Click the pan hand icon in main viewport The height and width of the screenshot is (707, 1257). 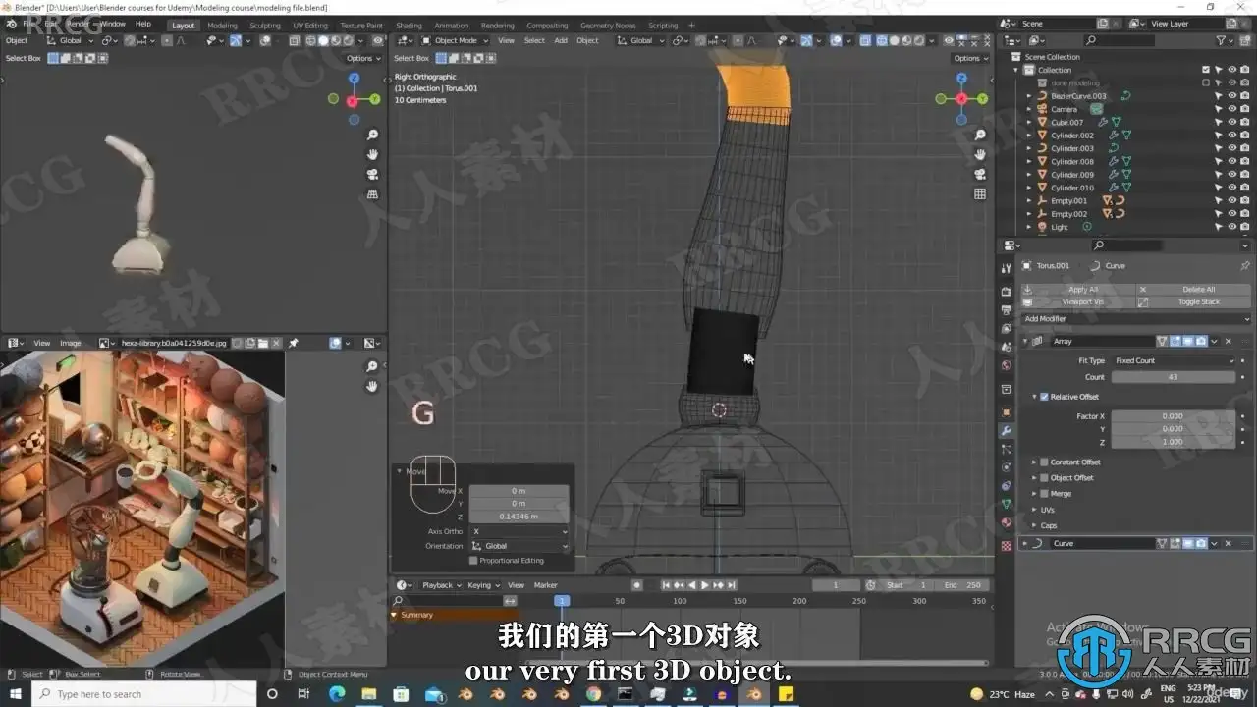(979, 155)
